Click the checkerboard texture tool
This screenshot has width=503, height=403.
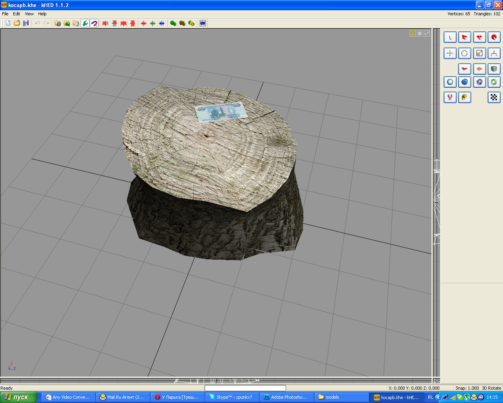pyautogui.click(x=494, y=97)
